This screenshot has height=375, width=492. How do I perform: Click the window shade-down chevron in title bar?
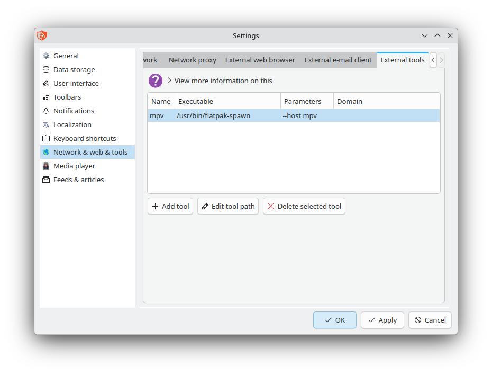pyautogui.click(x=425, y=35)
